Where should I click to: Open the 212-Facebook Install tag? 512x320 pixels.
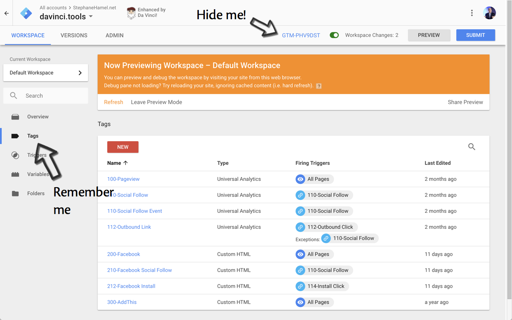pyautogui.click(x=131, y=286)
